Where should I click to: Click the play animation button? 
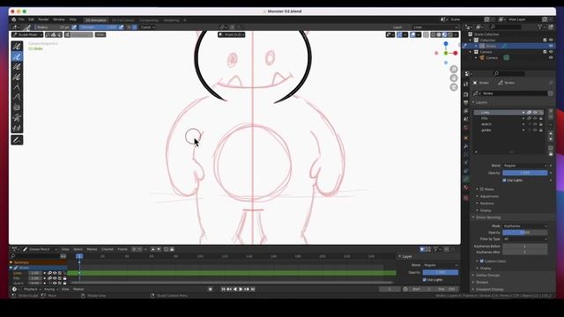coord(241,289)
